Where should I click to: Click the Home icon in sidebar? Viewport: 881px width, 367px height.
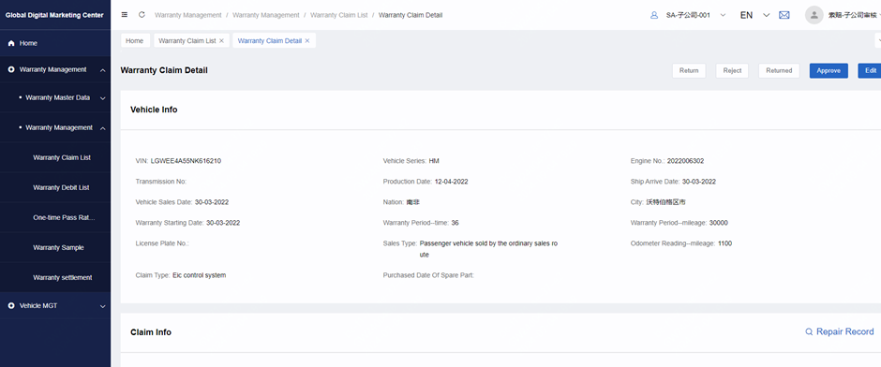click(x=11, y=43)
